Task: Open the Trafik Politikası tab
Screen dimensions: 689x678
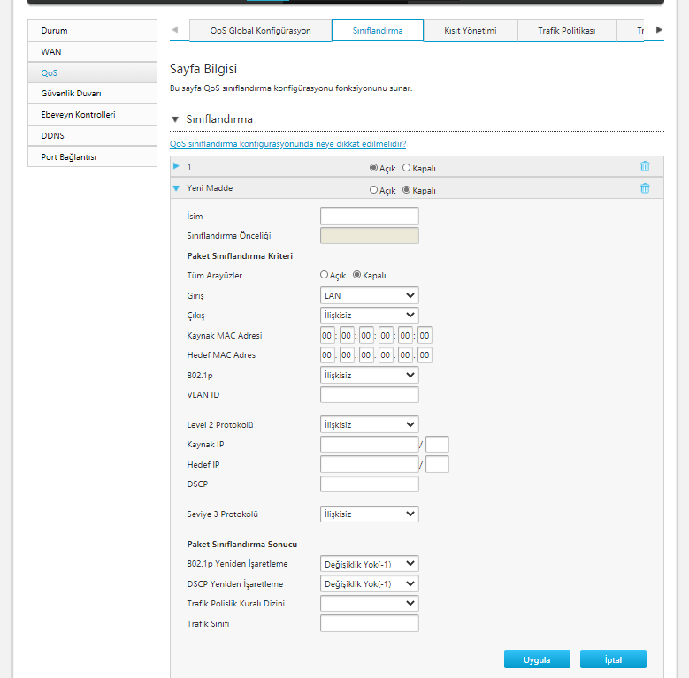Action: (566, 31)
